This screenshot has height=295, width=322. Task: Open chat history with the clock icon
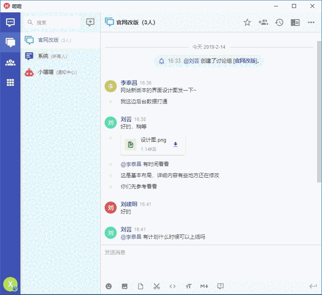pos(279,22)
